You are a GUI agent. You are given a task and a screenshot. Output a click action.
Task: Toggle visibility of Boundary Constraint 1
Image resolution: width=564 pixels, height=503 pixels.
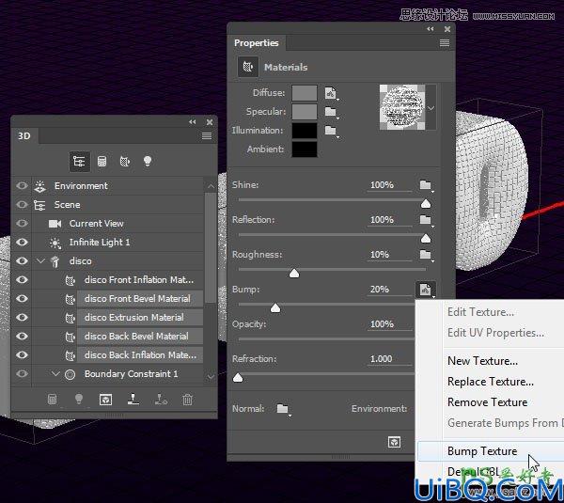22,373
